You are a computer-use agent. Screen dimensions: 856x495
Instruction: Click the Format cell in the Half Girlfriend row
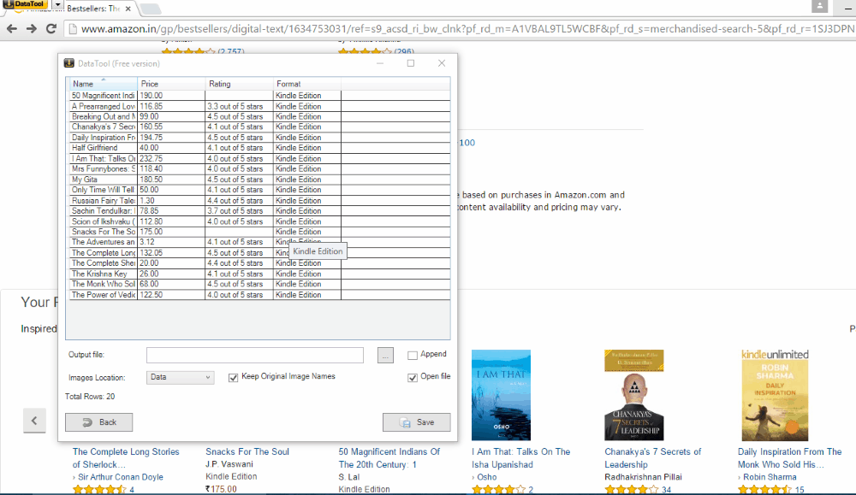click(x=306, y=148)
